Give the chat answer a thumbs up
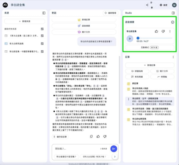The image size is (179, 165). tap(98, 137)
